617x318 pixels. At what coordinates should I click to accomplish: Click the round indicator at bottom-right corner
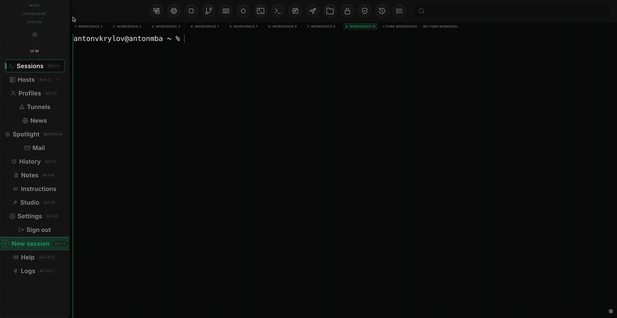click(x=611, y=311)
